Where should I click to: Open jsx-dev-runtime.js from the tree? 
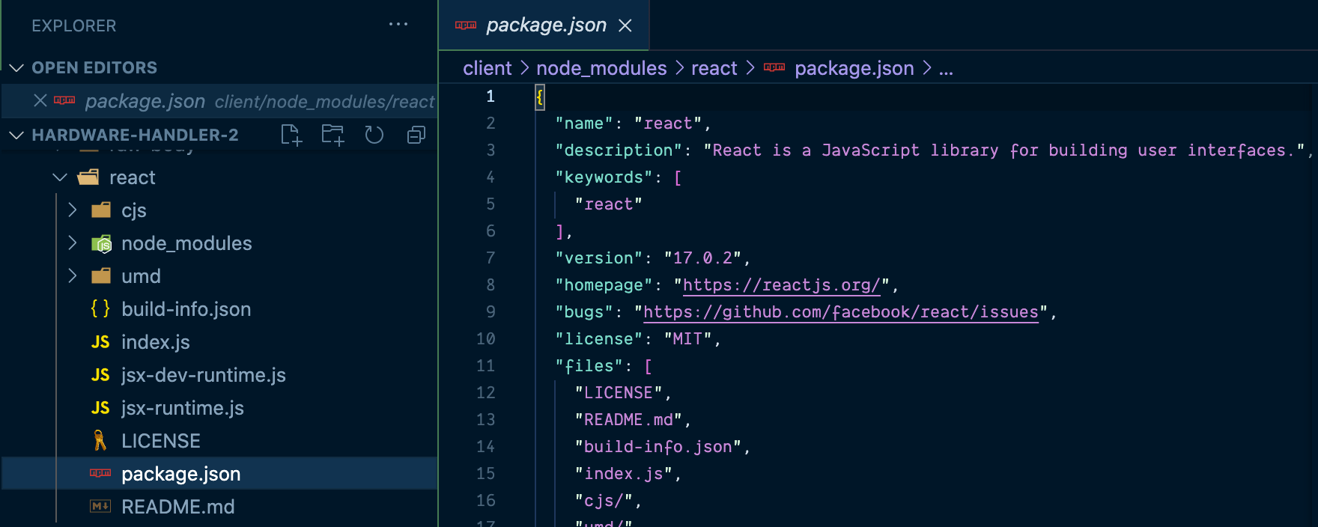(204, 375)
